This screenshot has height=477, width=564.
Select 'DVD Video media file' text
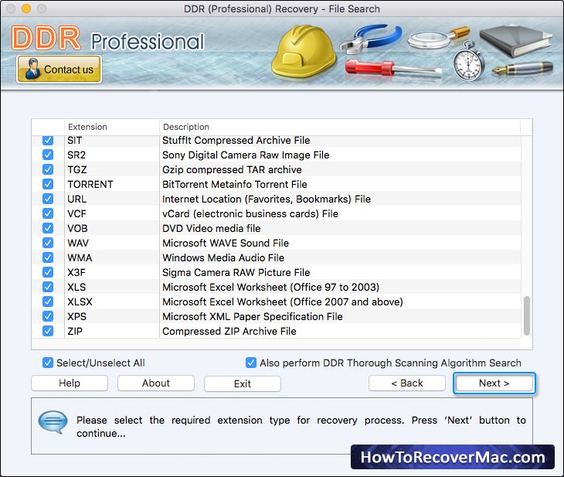point(211,228)
